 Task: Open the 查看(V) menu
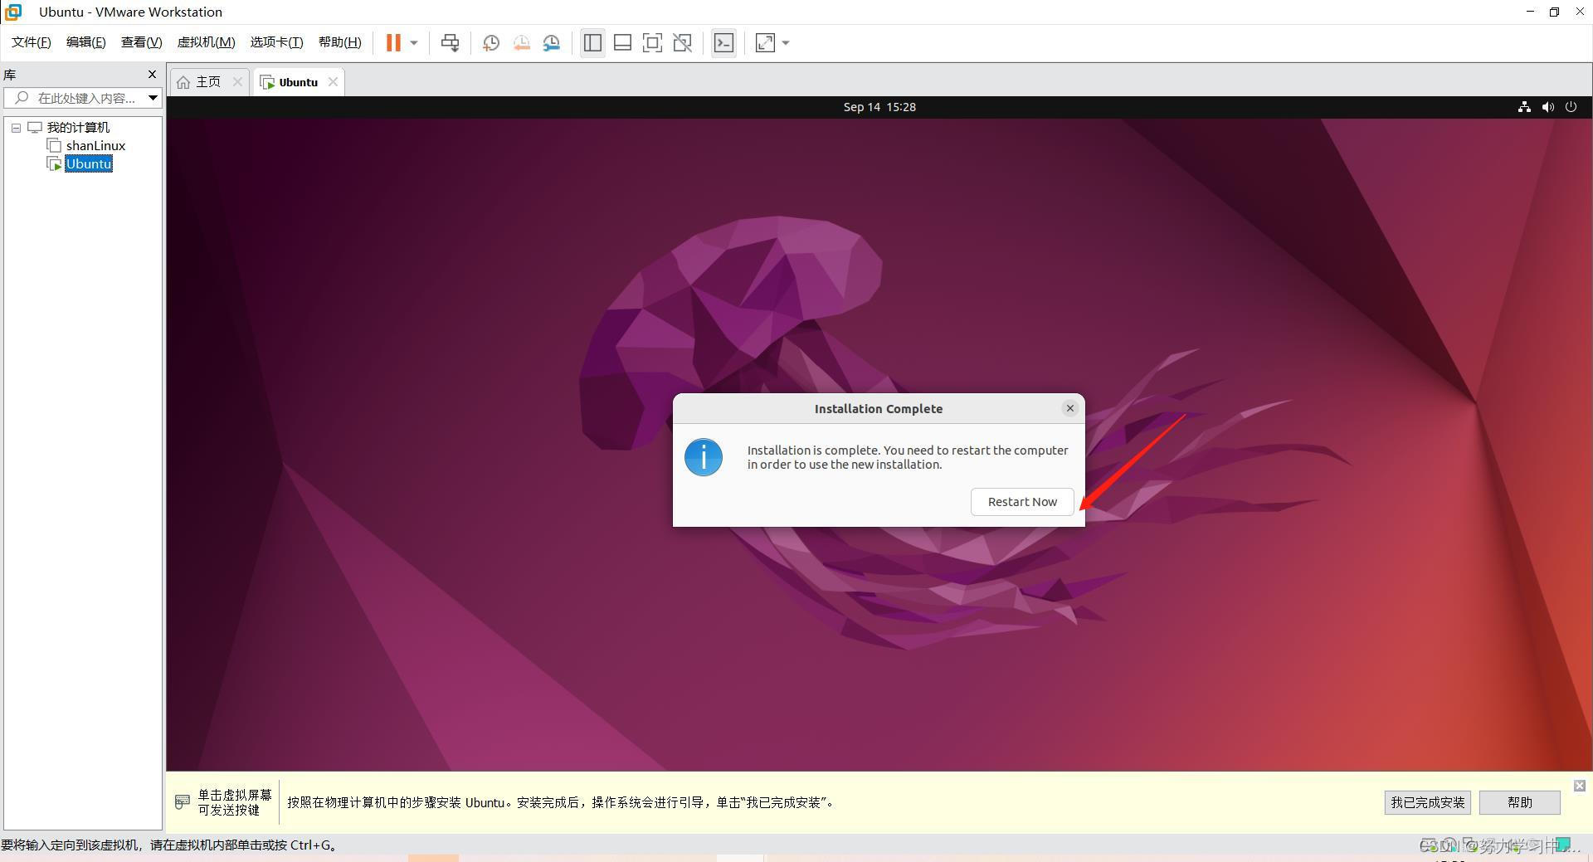141,42
